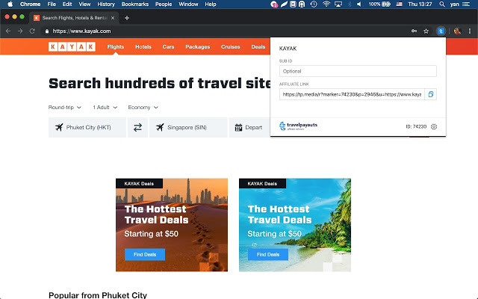The height and width of the screenshot is (299, 478).
Task: Click the Phuket City (HKT) origin field
Action: click(87, 127)
